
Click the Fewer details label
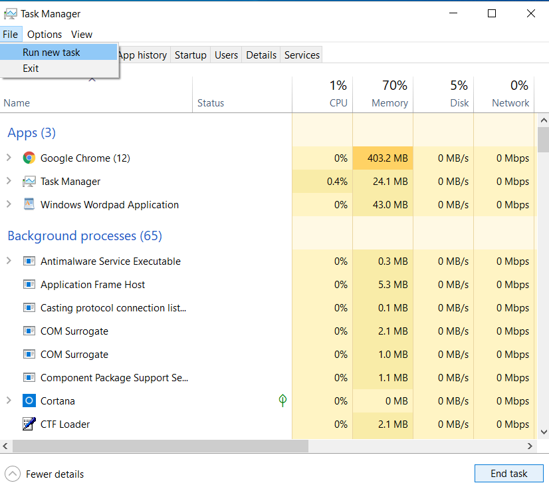click(55, 474)
